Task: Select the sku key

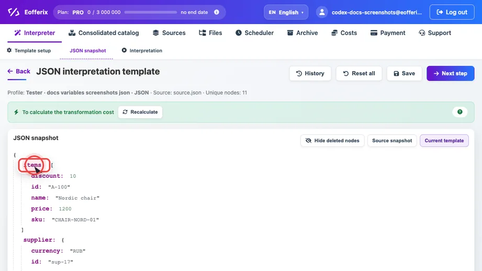Action: [x=38, y=219]
